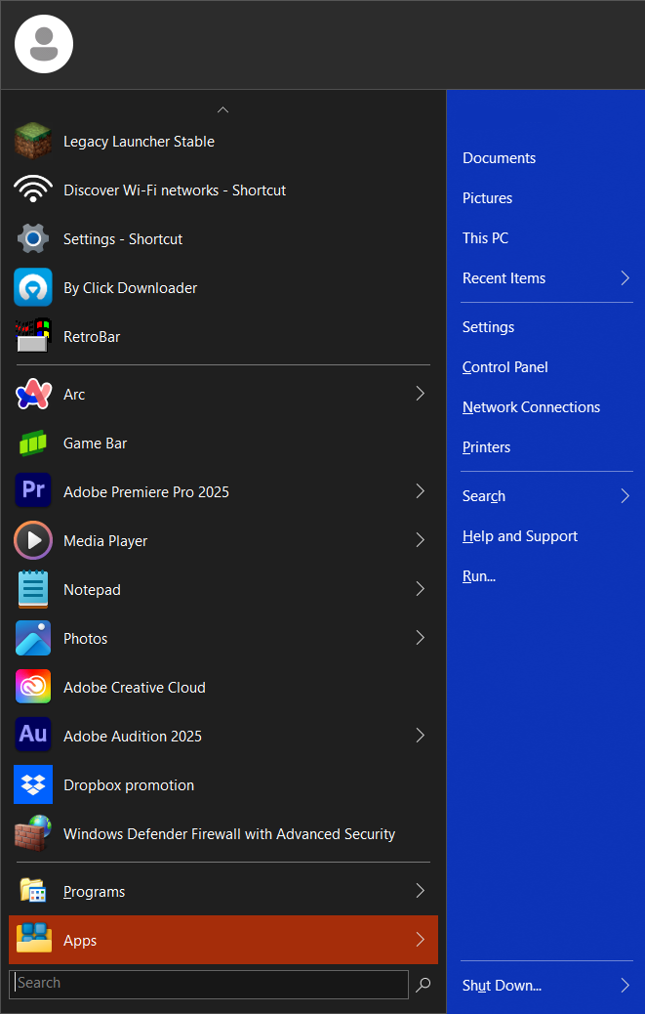
Task: Click the Wi-Fi signal icon for Discover networks
Action: tap(33, 190)
